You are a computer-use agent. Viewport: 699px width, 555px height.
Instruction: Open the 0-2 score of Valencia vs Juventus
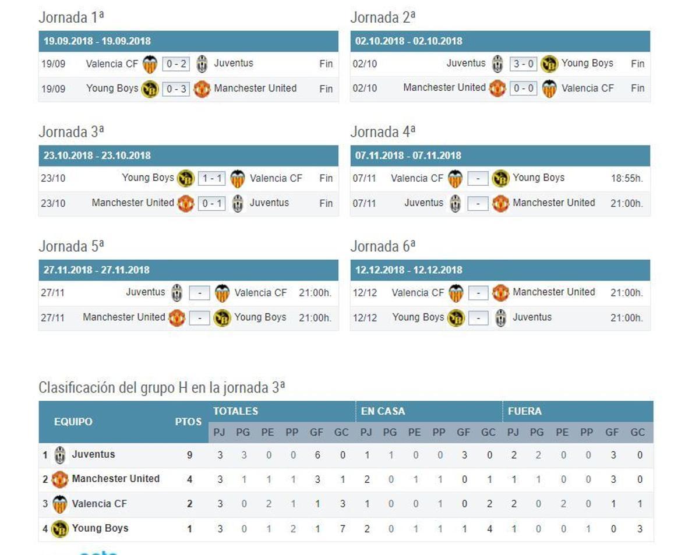pos(175,63)
